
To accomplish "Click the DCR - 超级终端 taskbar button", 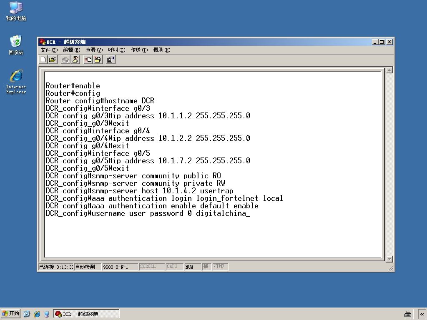I will click(x=86, y=314).
